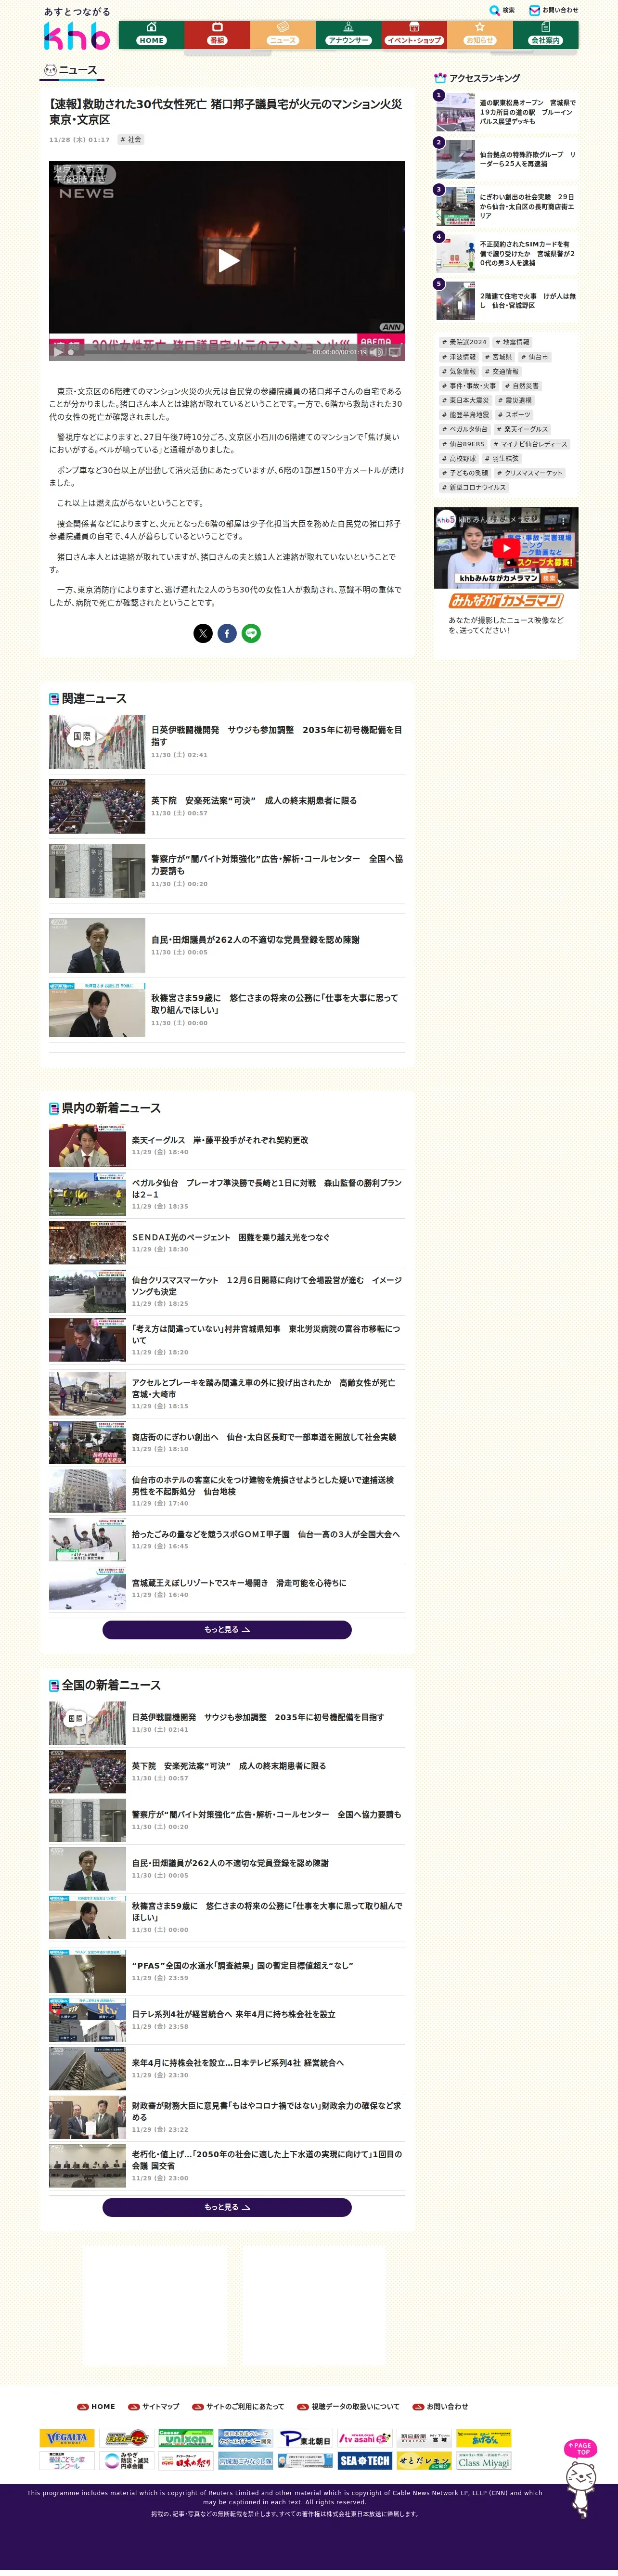Select the # 新型コロナウイルス tag
This screenshot has width=618, height=2576.
pyautogui.click(x=474, y=488)
